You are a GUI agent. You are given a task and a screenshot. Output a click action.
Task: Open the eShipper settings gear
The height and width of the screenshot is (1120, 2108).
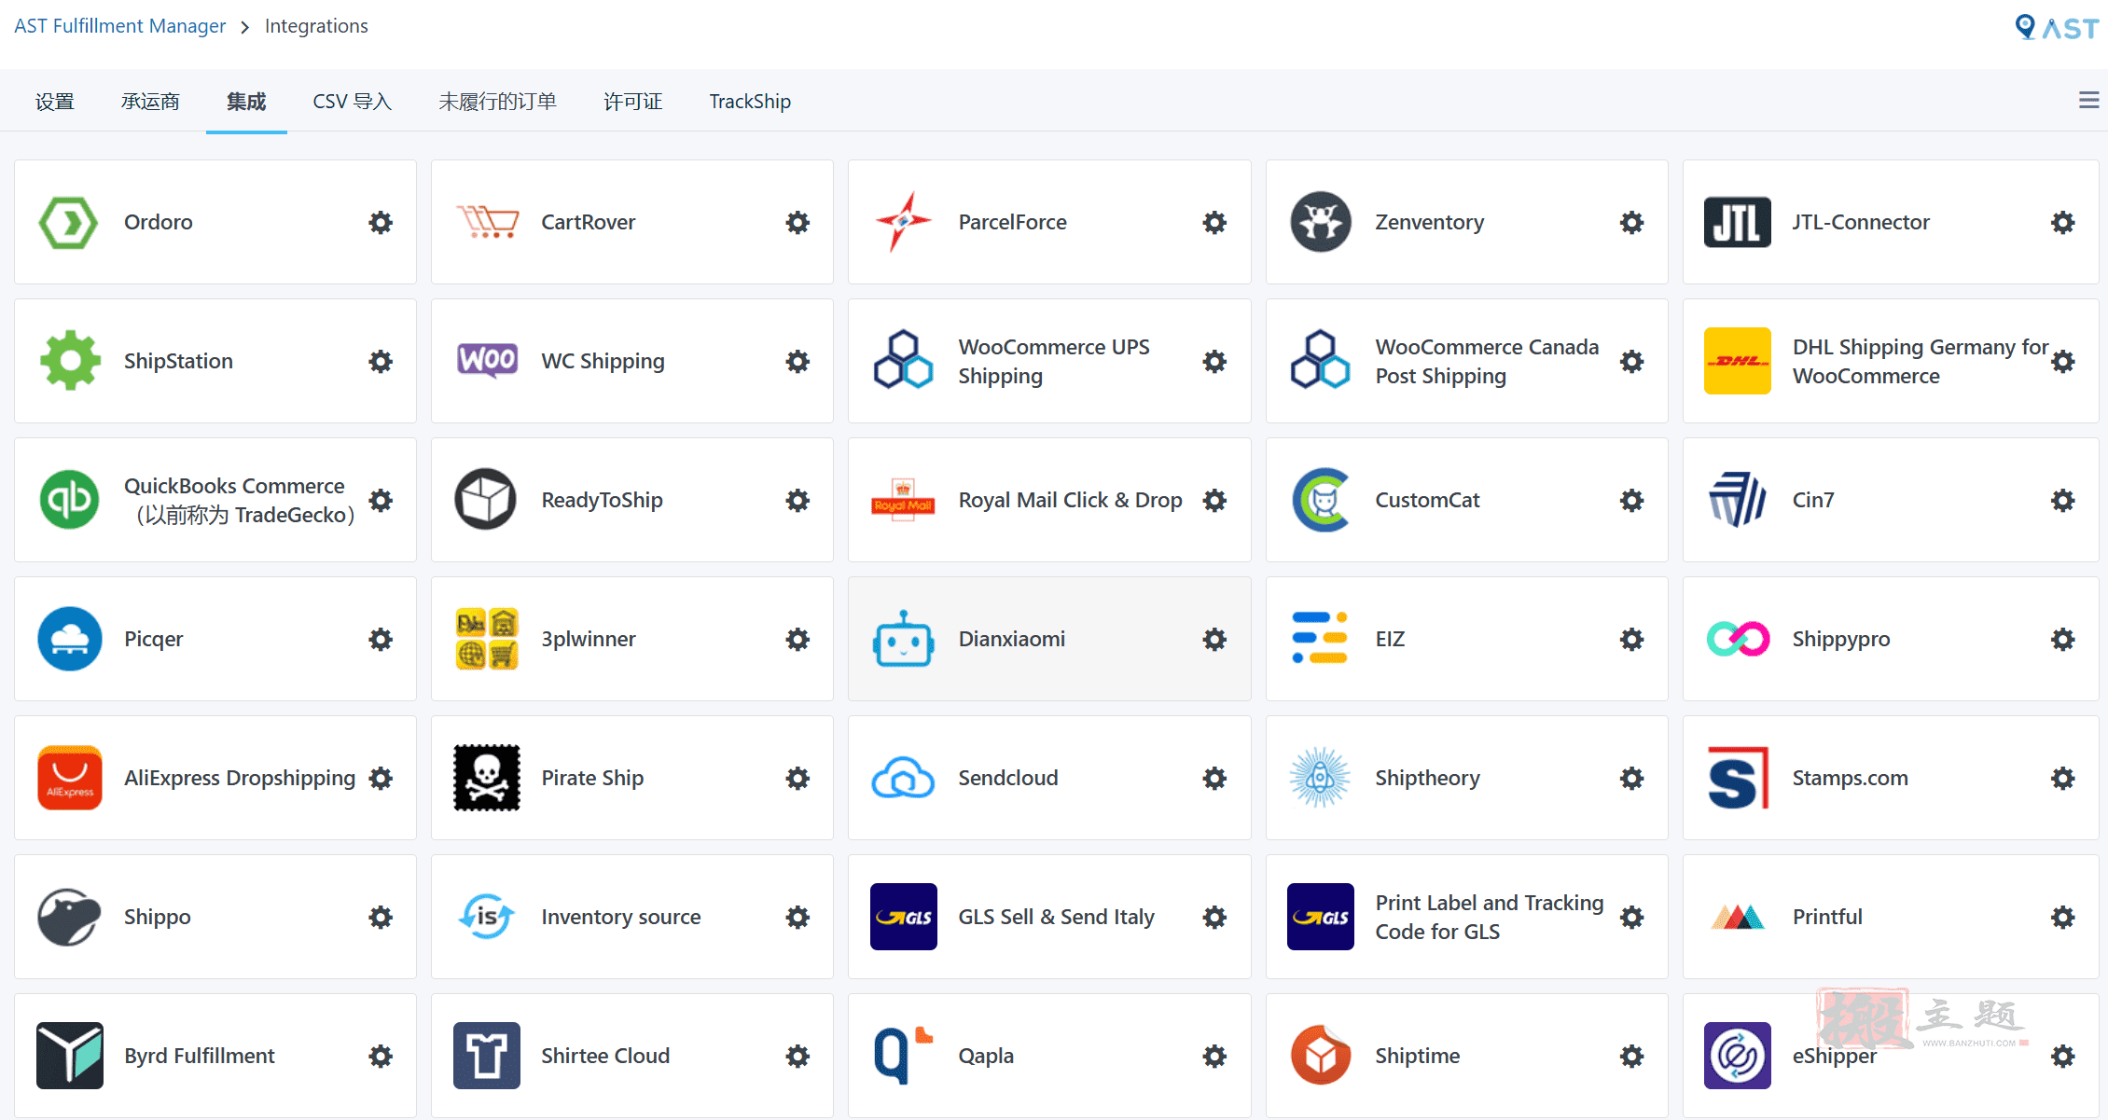[x=2063, y=1056]
